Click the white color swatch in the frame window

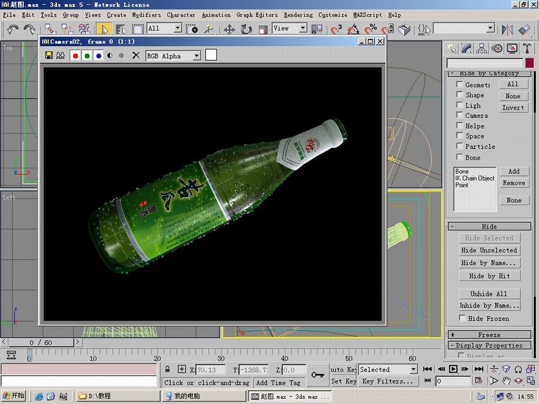pyautogui.click(x=211, y=55)
